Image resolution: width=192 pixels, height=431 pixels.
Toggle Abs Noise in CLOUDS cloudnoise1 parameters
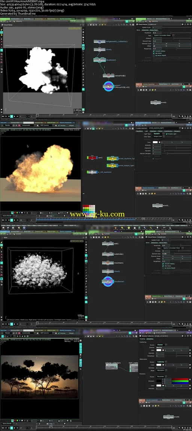tap(163, 266)
